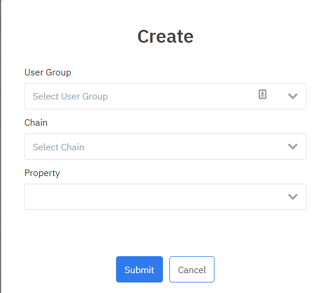Image resolution: width=327 pixels, height=293 pixels.
Task: Click the blue Submit button text
Action: 139,270
